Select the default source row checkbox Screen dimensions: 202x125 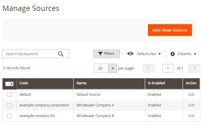tap(10, 95)
